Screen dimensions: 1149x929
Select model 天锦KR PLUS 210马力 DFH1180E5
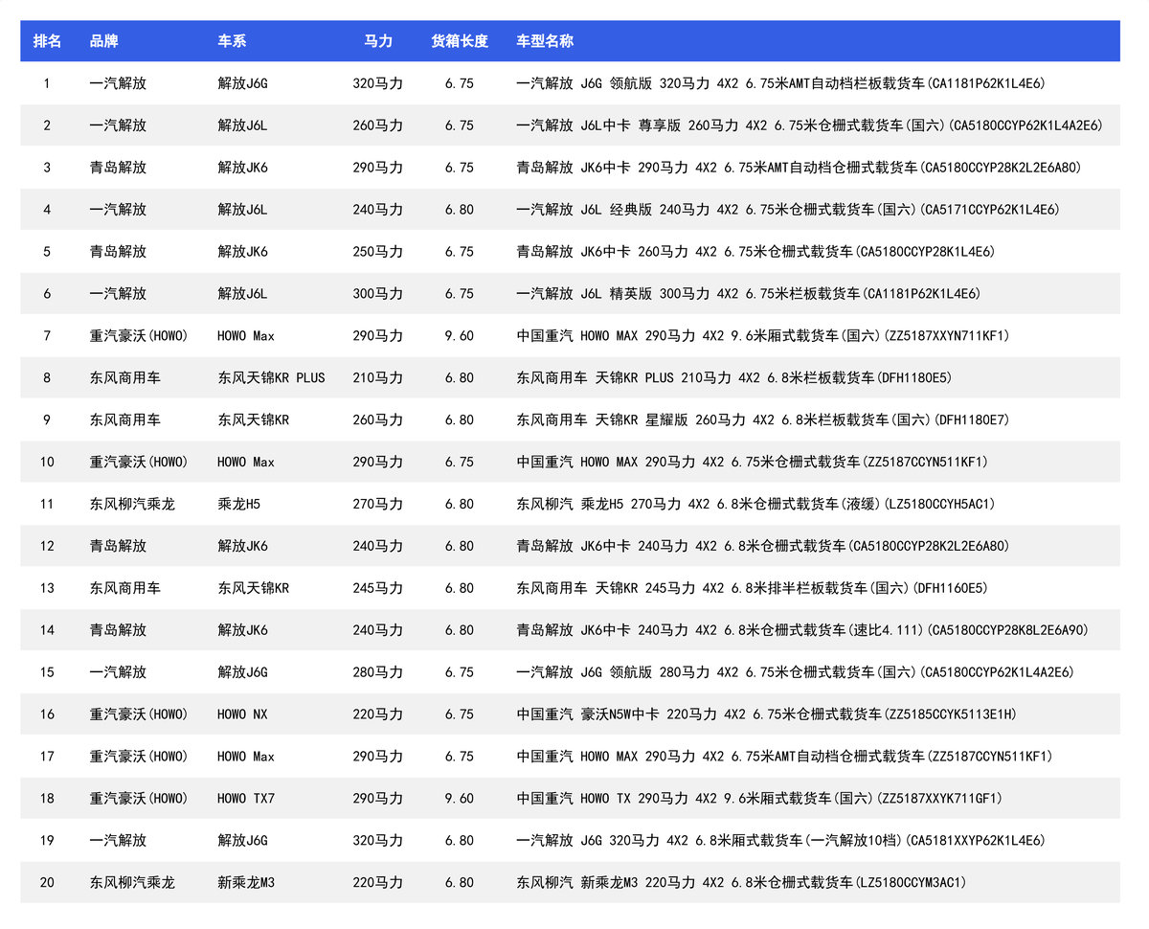click(x=734, y=378)
